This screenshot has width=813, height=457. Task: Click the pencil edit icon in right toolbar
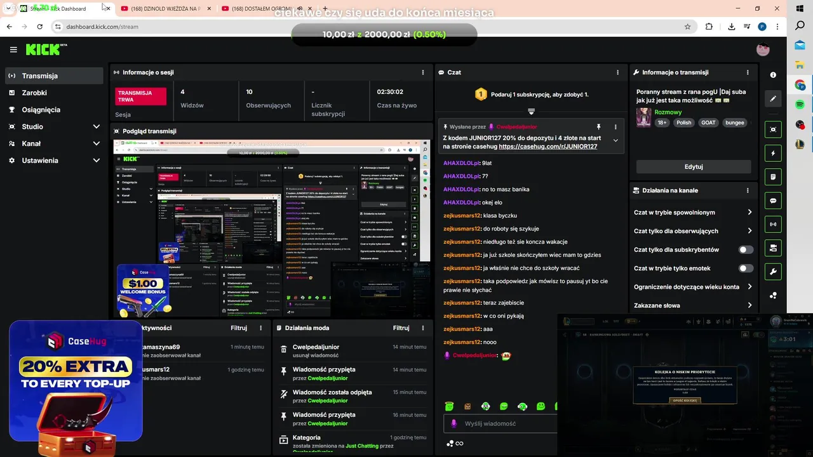[x=773, y=99]
